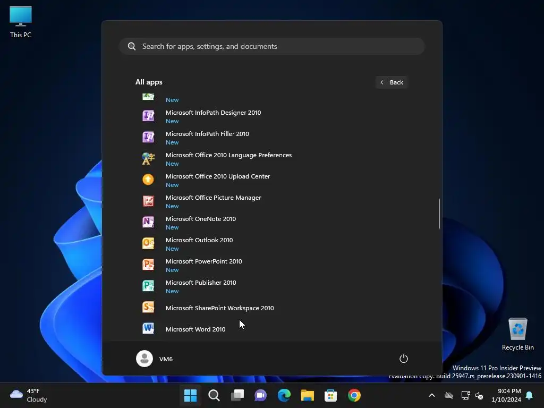This screenshot has height=408, width=544.
Task: Open Microsoft OneNote 2010 icon
Action: (148, 222)
